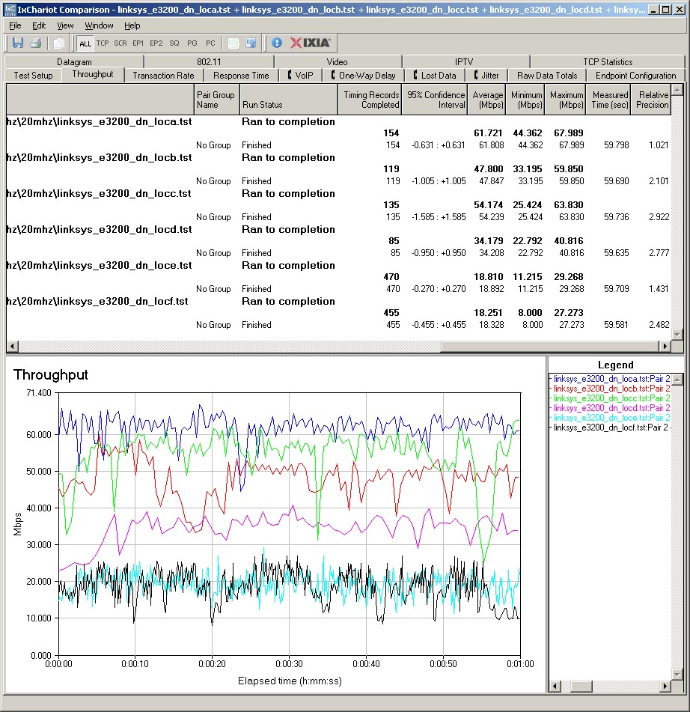Click the table's horizontal scroll right arrow
The width and height of the screenshot is (690, 712).
pyautogui.click(x=665, y=346)
